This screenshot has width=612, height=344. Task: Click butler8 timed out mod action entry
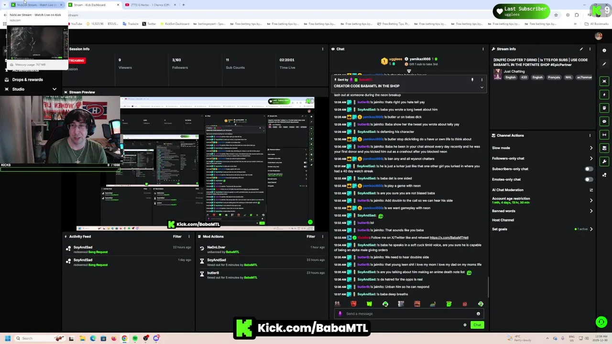point(262,275)
